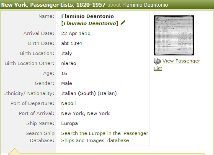The height and width of the screenshot is (155, 214).
Task: Open the passenger list thumbnail image
Action: point(174,35)
